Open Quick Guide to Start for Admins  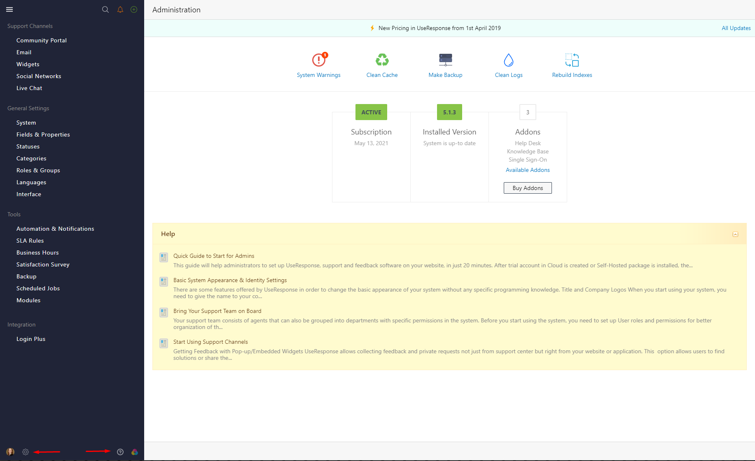point(214,256)
